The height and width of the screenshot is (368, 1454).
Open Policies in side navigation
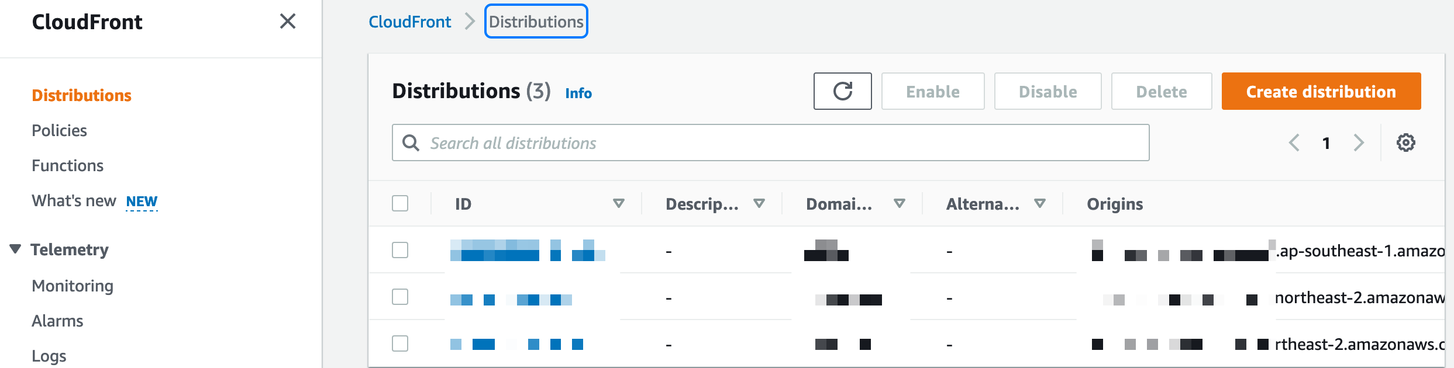pyautogui.click(x=59, y=130)
